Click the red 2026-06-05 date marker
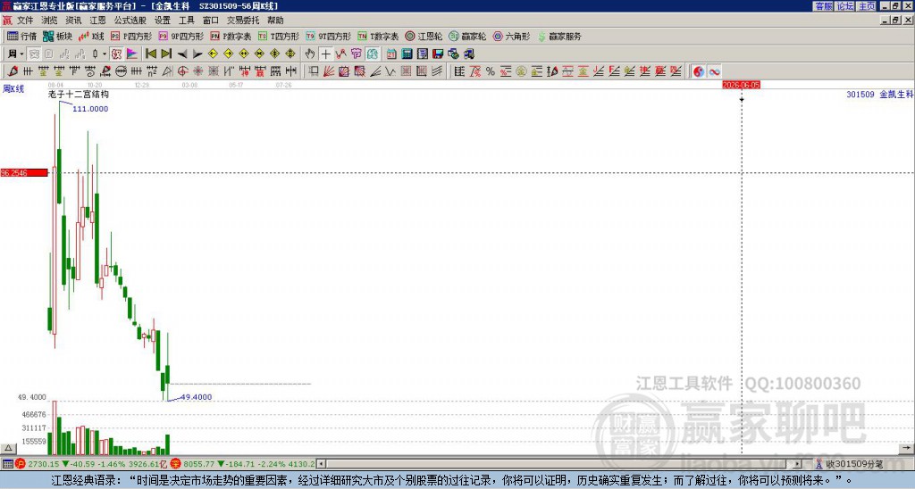This screenshot has height=489, width=915. click(x=741, y=85)
